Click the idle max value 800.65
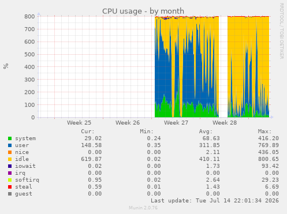Image resolution: width=287 pixels, height=214 pixels. click(x=269, y=159)
